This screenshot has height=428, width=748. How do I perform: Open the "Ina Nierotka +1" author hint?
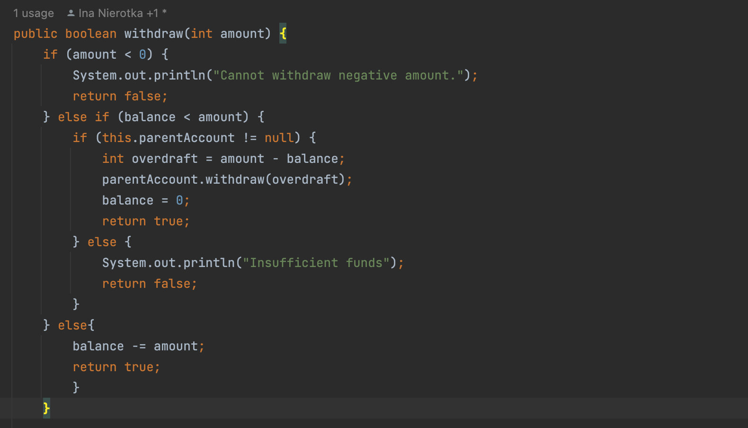pos(118,13)
